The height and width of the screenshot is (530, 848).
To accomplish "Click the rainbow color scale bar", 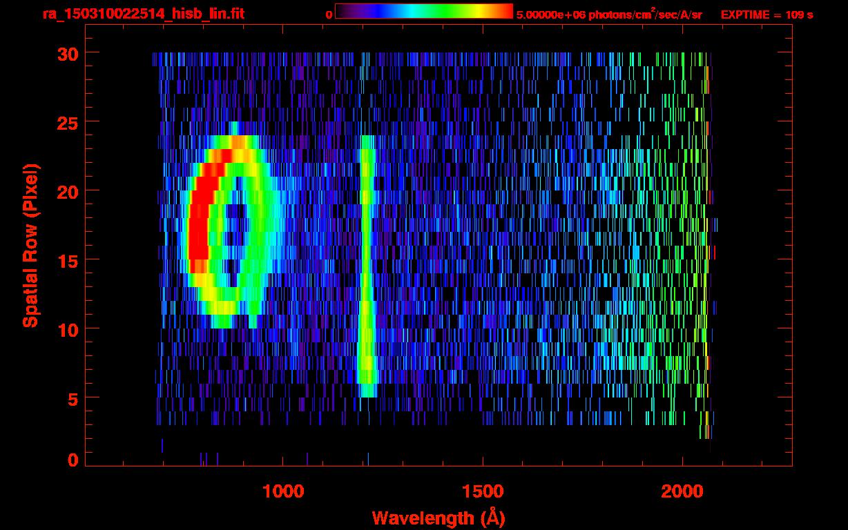I will [x=424, y=11].
